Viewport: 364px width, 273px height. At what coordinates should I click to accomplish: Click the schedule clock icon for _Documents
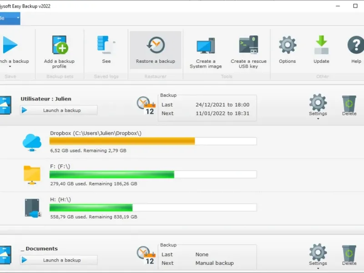click(146, 256)
